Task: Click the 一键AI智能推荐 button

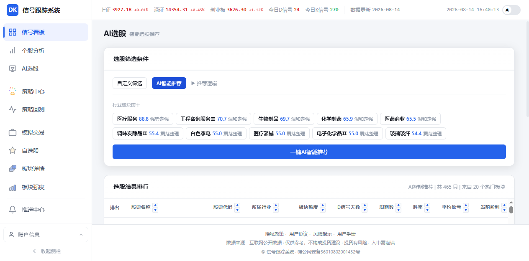Action: pos(309,152)
